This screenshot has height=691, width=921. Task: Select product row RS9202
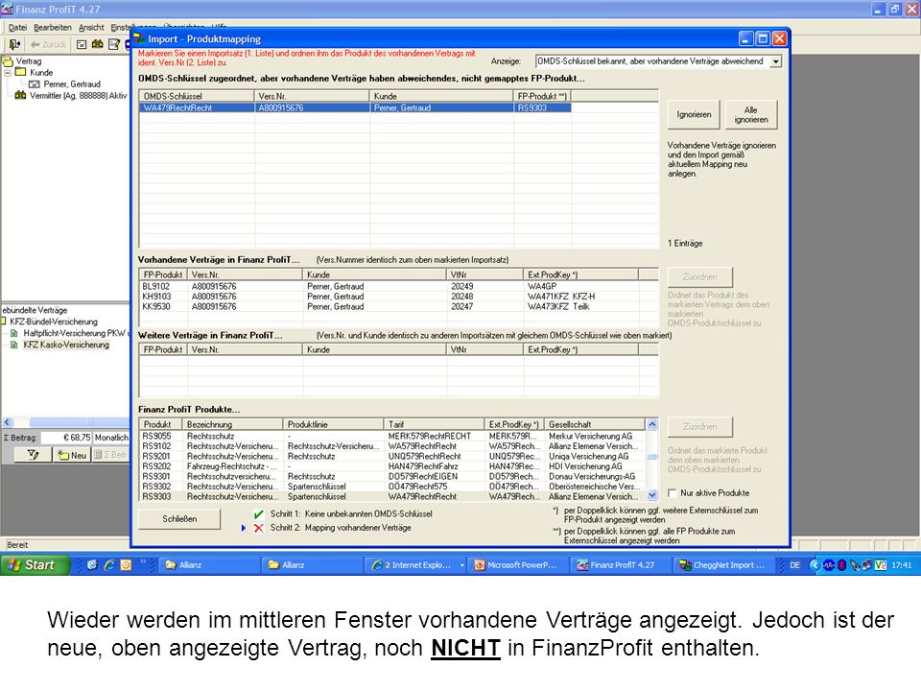point(392,466)
